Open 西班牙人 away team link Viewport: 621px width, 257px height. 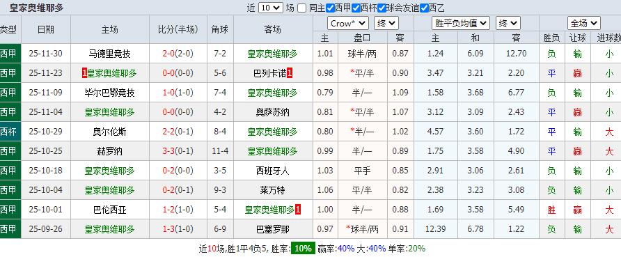272,171
